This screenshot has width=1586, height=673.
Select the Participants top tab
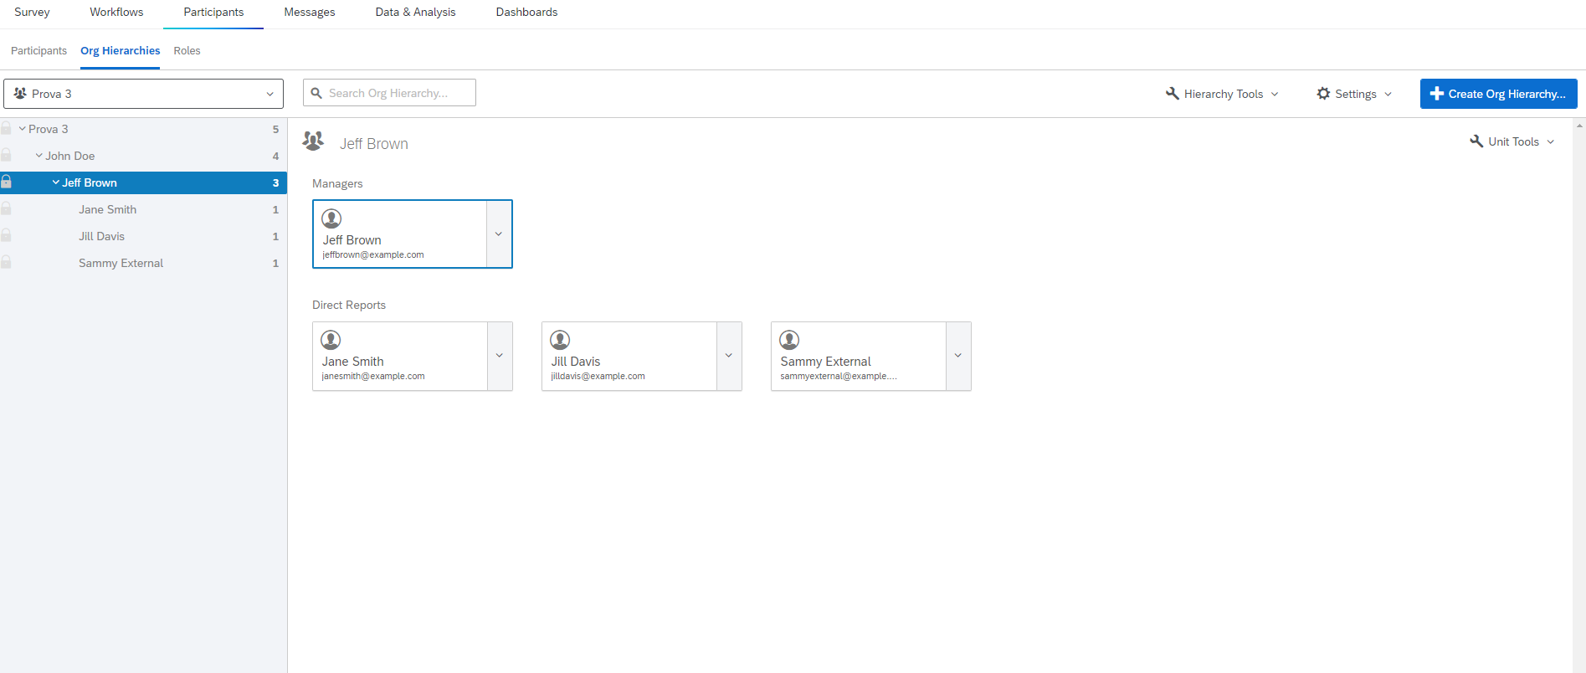pyautogui.click(x=213, y=13)
